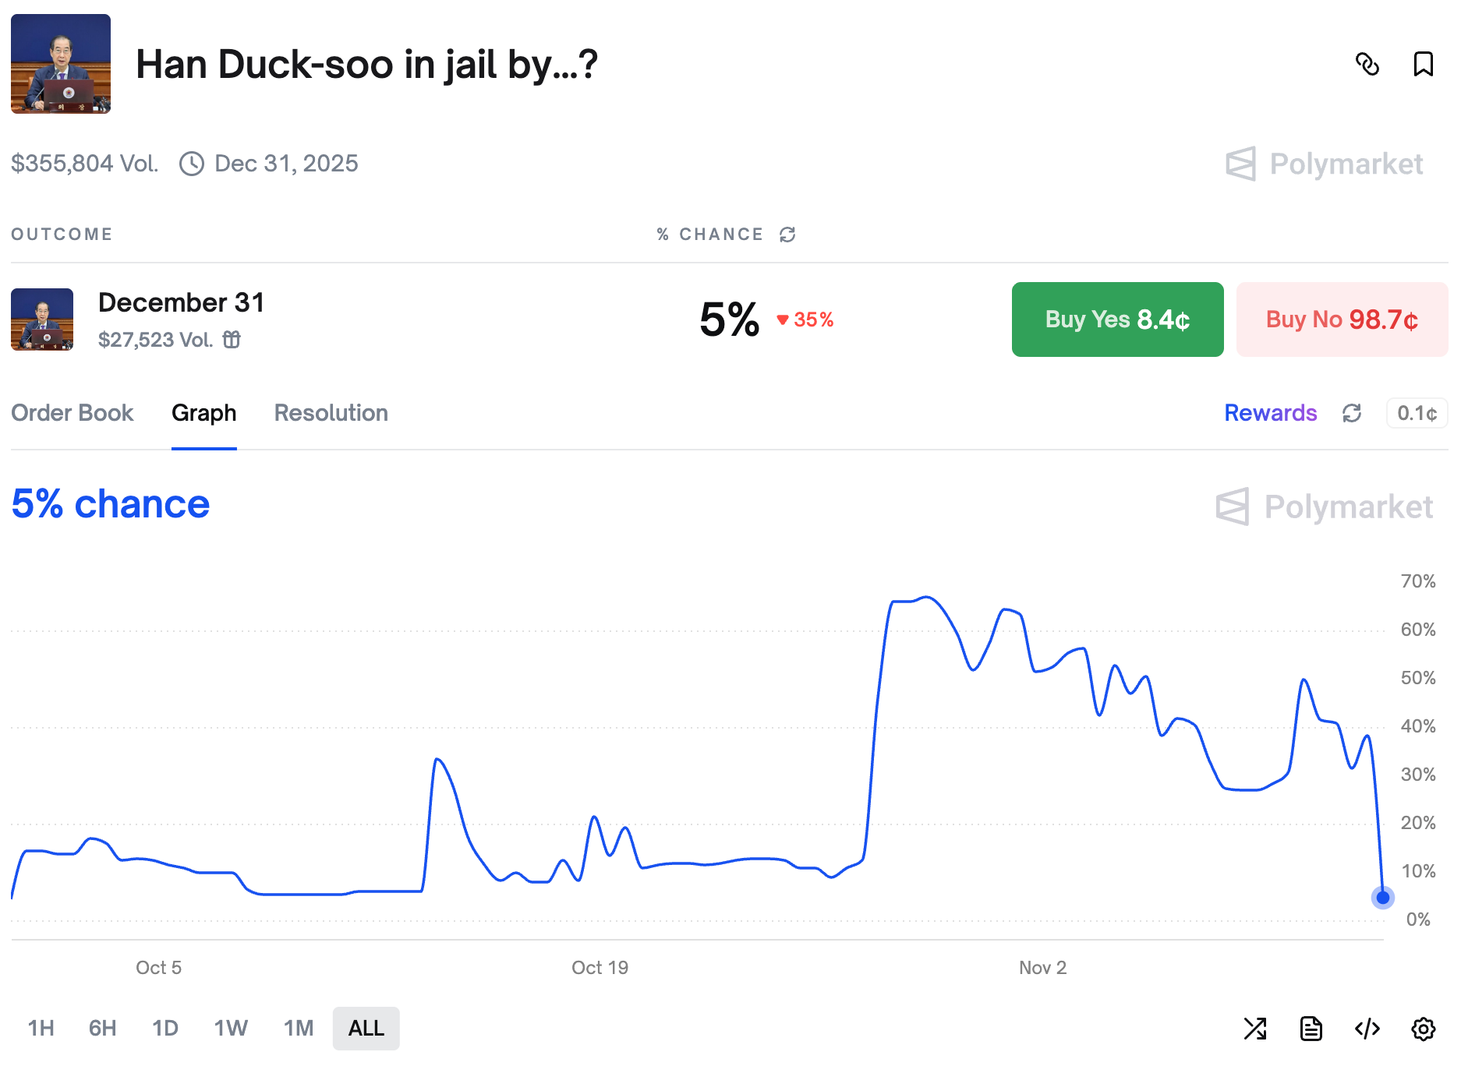The width and height of the screenshot is (1461, 1066).
Task: Open the 0.1¢ tick size selector
Action: point(1417,413)
